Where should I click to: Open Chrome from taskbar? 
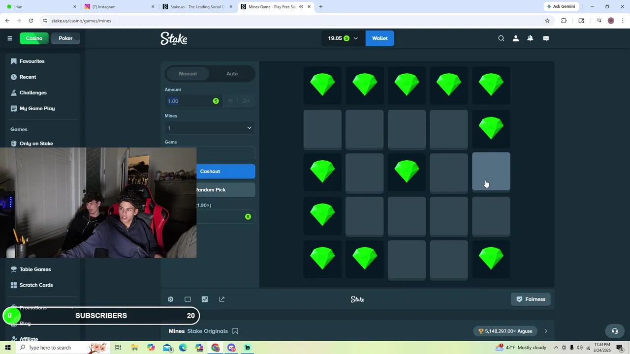pyautogui.click(x=215, y=348)
